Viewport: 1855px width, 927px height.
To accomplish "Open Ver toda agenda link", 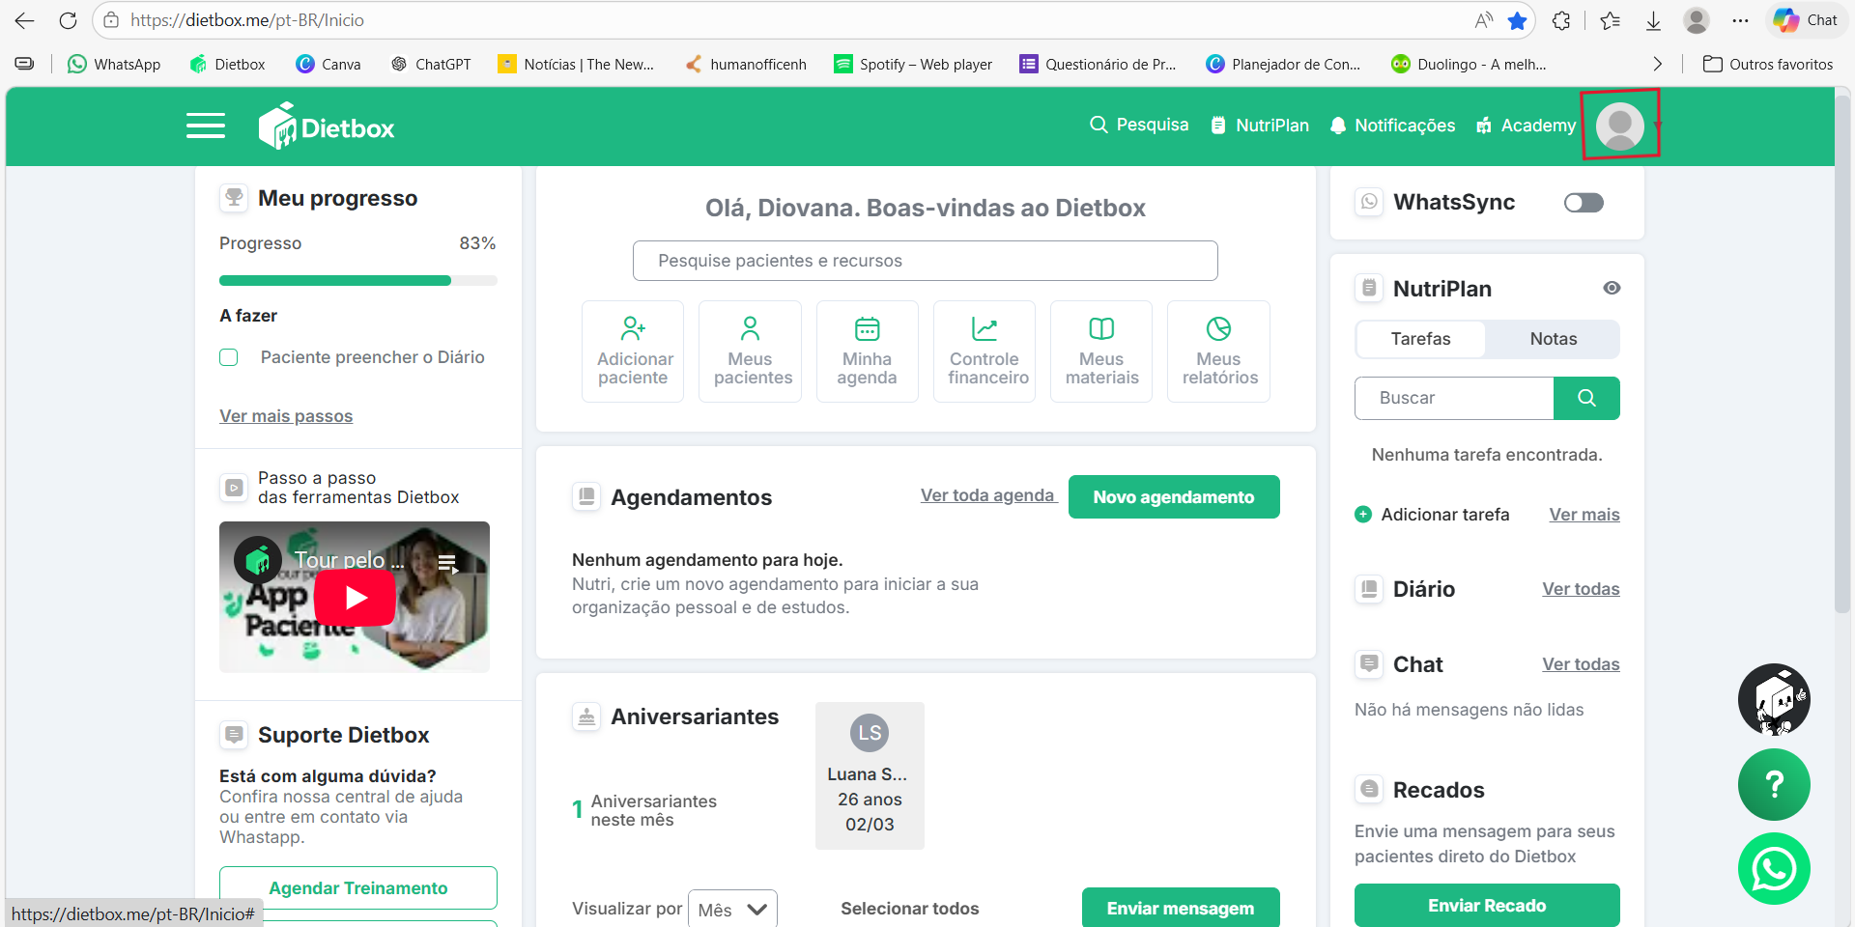I will pos(988,495).
